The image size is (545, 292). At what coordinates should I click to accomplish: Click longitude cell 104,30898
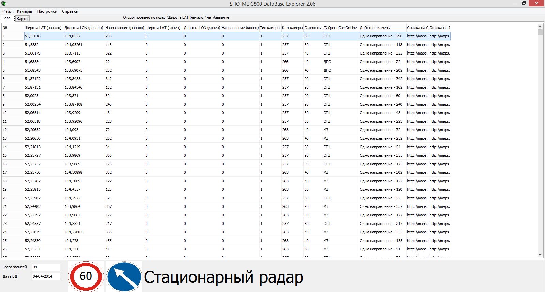tap(84, 172)
